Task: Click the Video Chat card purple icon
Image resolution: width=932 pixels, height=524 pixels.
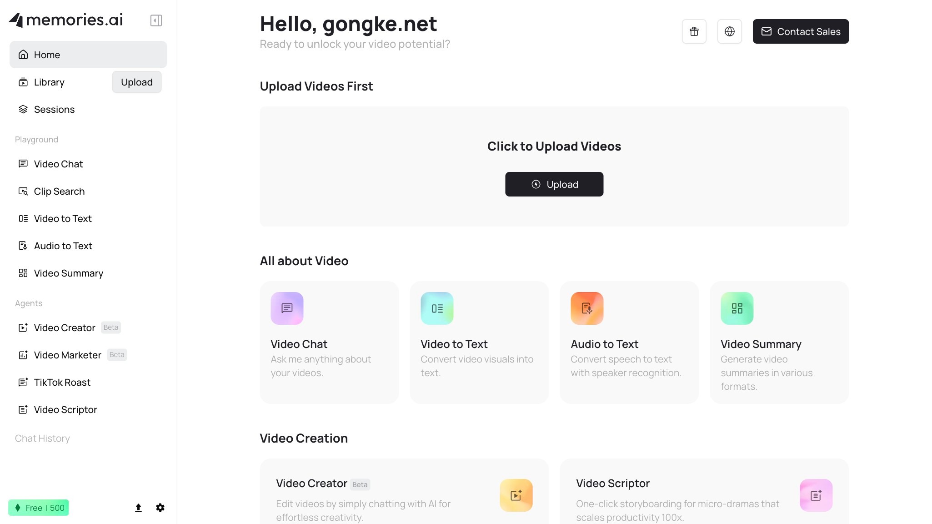Action: coord(287,308)
